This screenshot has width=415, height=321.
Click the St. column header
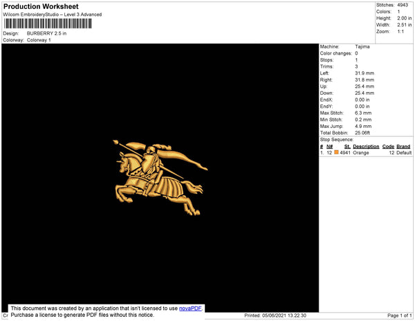click(347, 147)
